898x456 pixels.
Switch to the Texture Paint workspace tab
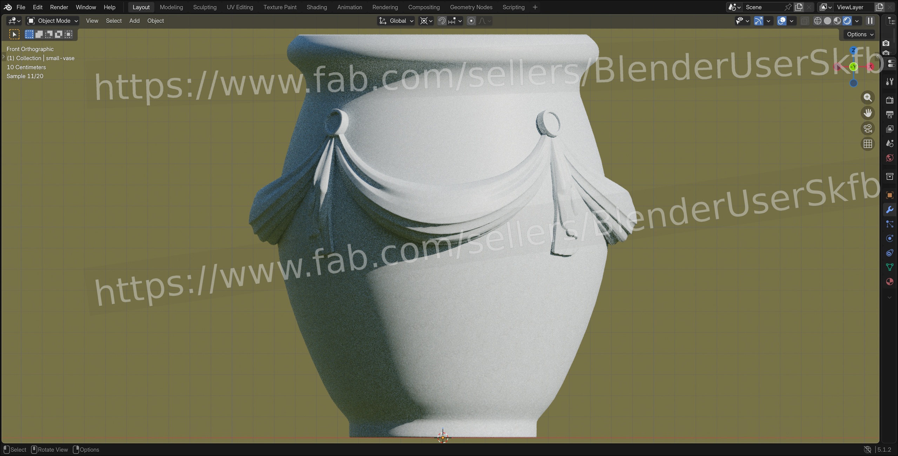pos(280,7)
